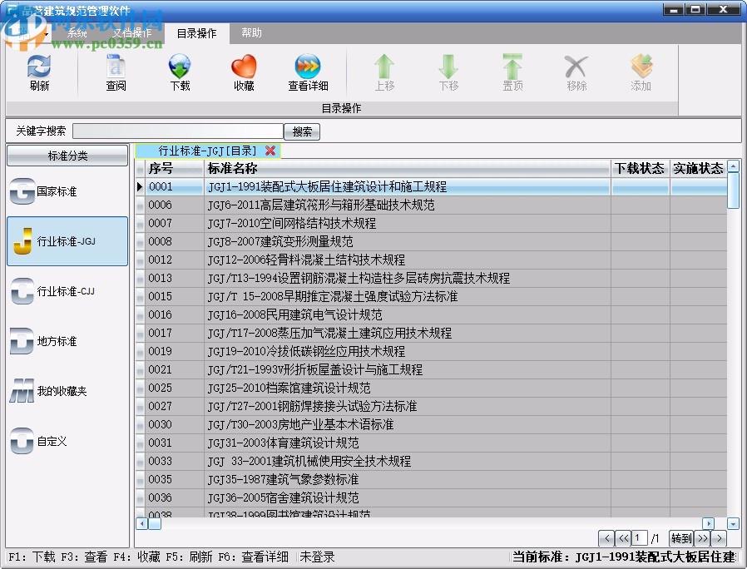
Task: Select 国家标准 category in sidebar
Action: pos(67,191)
